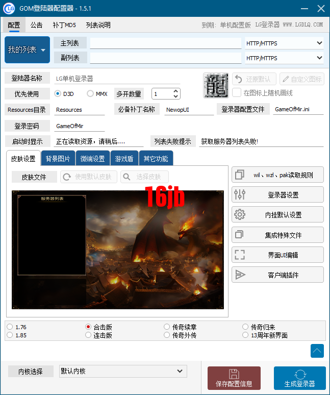Click the LG logo icon in title bar

pos(9,9)
